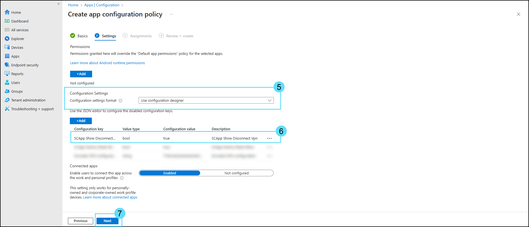Open the Configuration settings format dropdown
529x227 pixels.
(206, 100)
